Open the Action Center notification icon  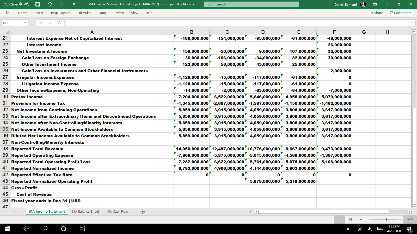409,229
